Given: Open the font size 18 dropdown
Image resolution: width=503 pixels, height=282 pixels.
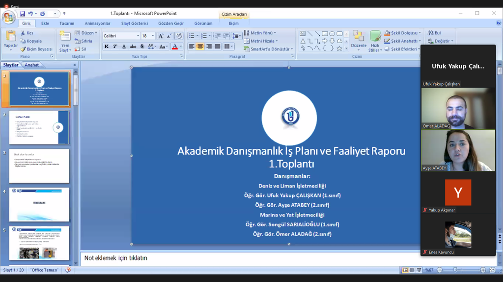Looking at the screenshot, I should pos(153,36).
